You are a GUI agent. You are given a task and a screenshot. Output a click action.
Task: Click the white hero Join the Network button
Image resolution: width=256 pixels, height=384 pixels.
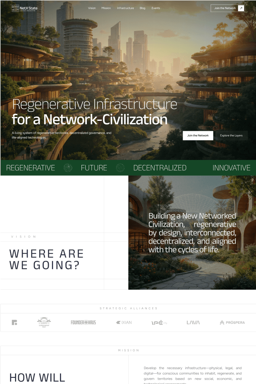(x=198, y=135)
